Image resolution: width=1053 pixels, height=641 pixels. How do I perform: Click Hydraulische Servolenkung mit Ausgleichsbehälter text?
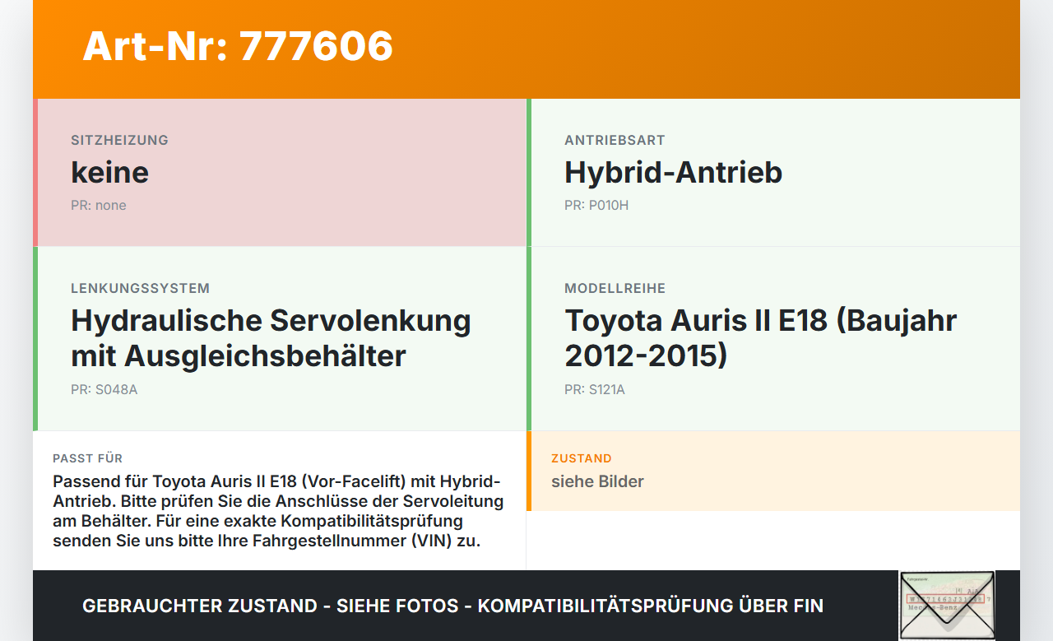271,338
